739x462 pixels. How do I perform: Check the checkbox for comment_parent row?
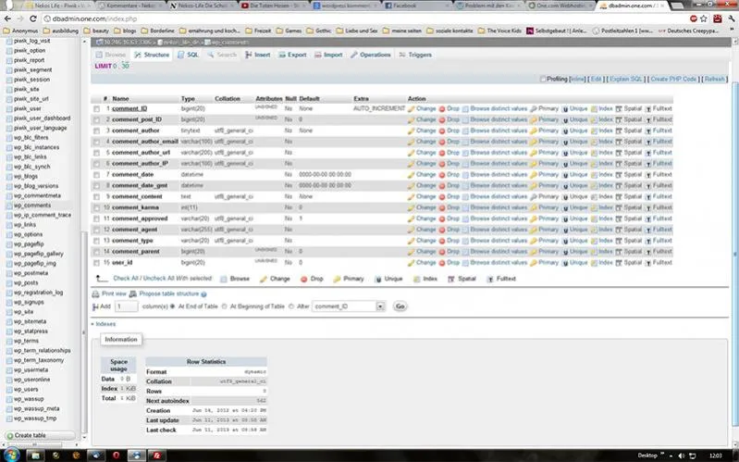(96, 252)
